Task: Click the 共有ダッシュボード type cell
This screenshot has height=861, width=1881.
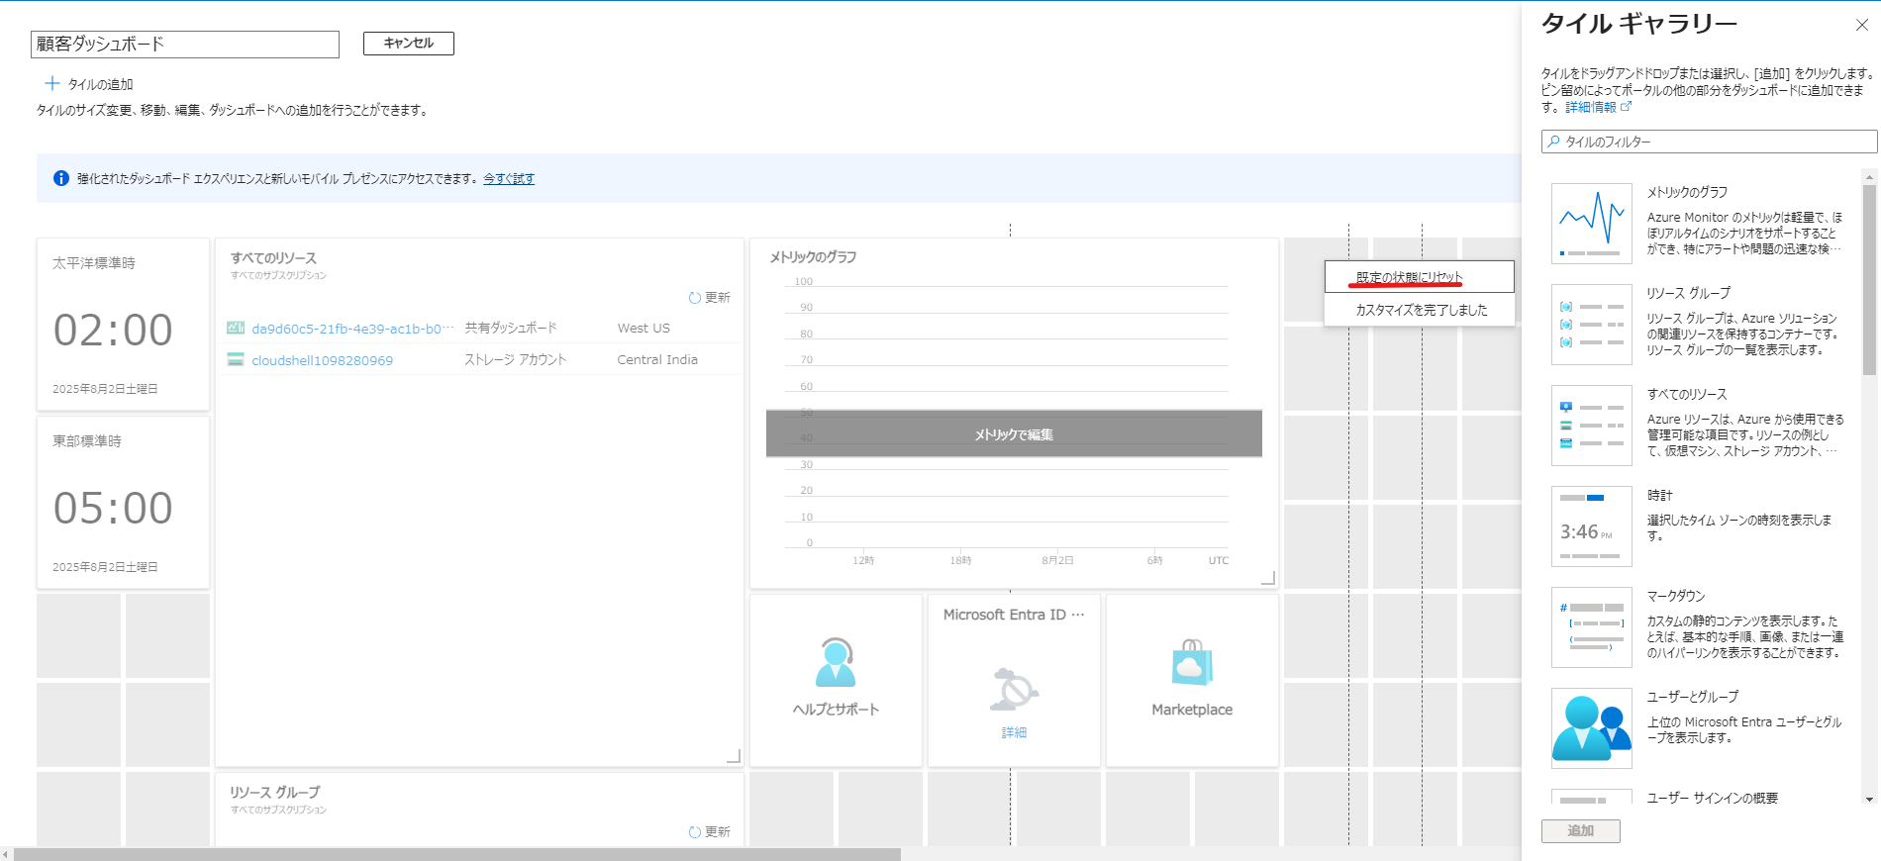Action: pos(511,328)
